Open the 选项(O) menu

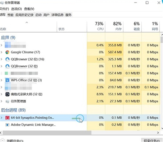click(16, 9)
